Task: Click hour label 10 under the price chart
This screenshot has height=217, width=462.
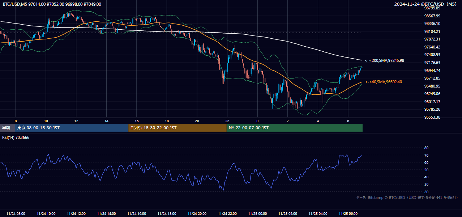Action: (x=46, y=121)
